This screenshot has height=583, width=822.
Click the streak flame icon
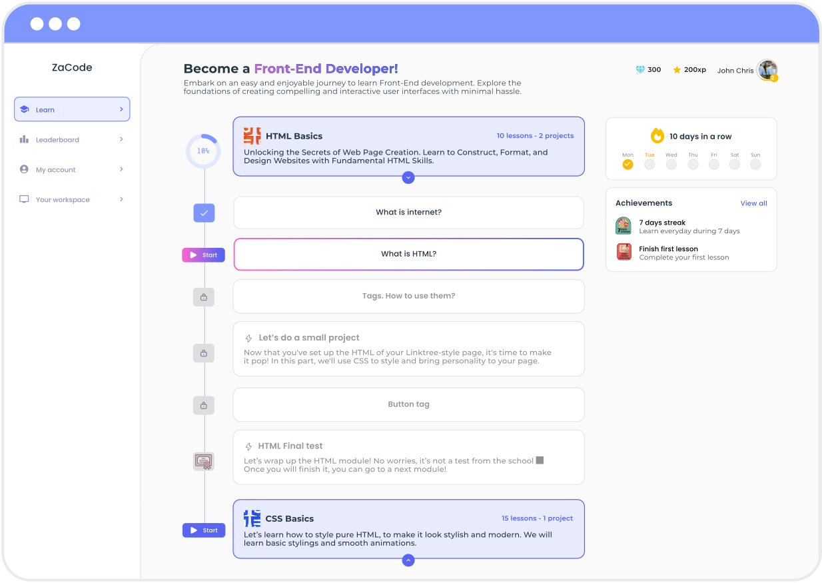pos(657,135)
